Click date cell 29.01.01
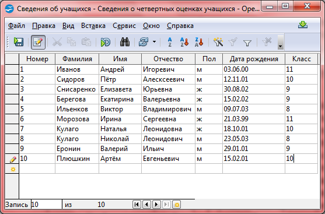Screen dimensions: 325x214 click(254, 149)
